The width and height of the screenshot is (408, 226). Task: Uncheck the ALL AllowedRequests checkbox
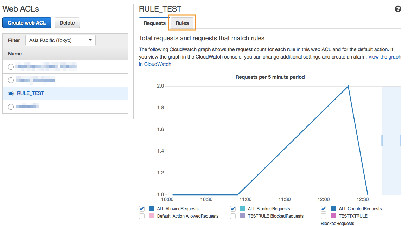click(x=142, y=209)
